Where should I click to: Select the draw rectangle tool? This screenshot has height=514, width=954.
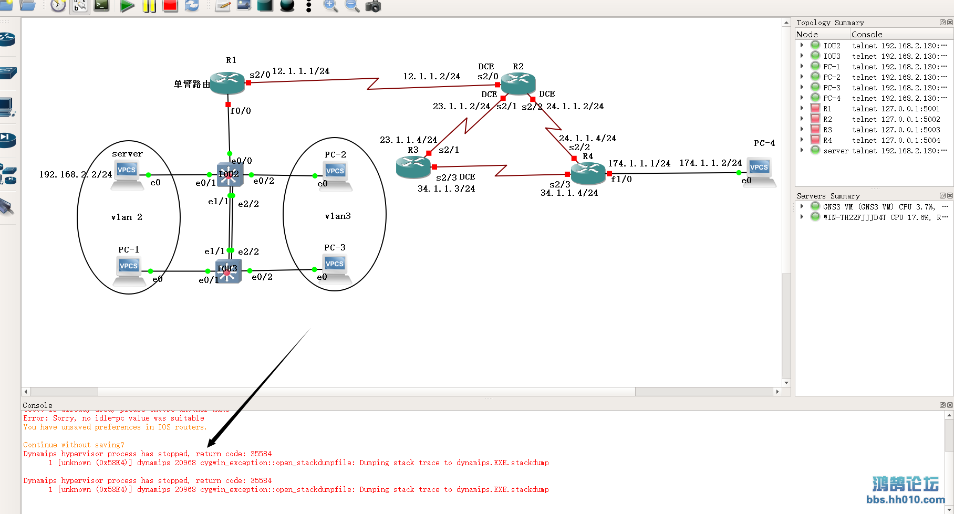pyautogui.click(x=265, y=6)
